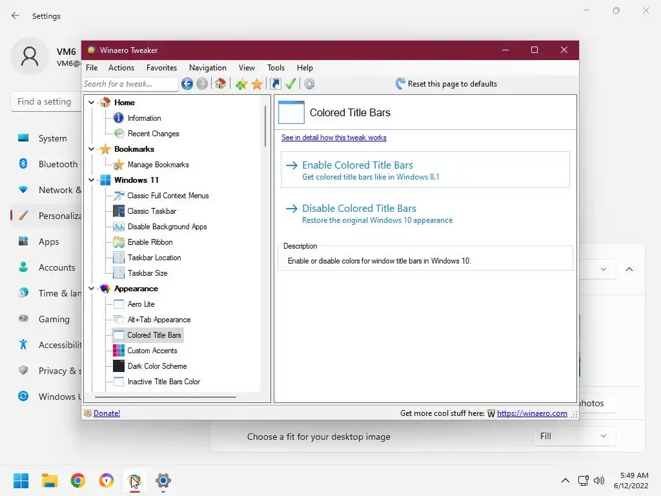Open the Favorites menu
The height and width of the screenshot is (496, 661).
[161, 67]
